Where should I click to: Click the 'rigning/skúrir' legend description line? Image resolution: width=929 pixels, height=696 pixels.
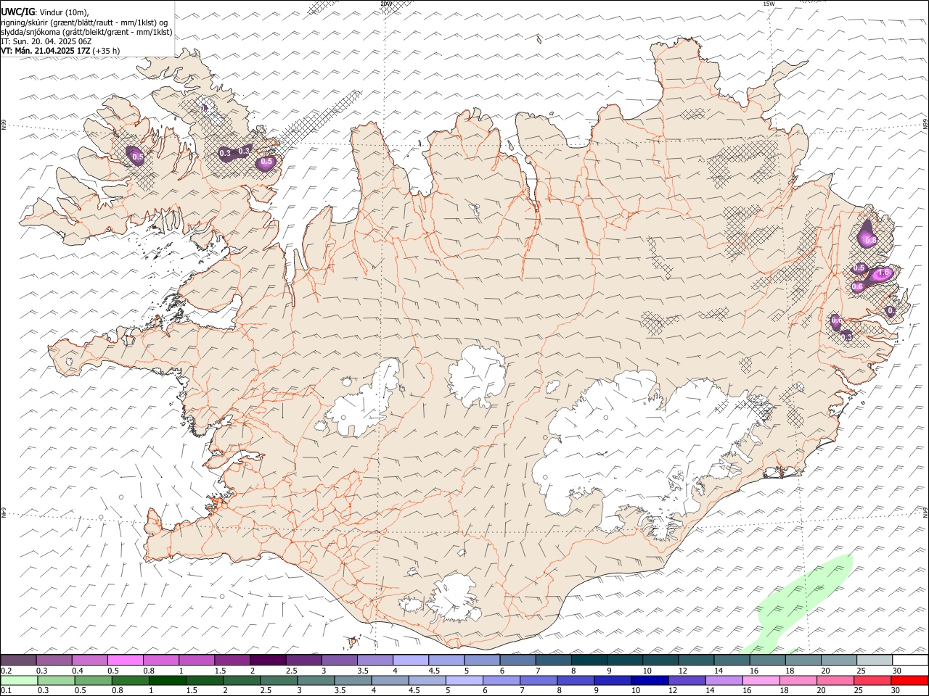pos(84,22)
